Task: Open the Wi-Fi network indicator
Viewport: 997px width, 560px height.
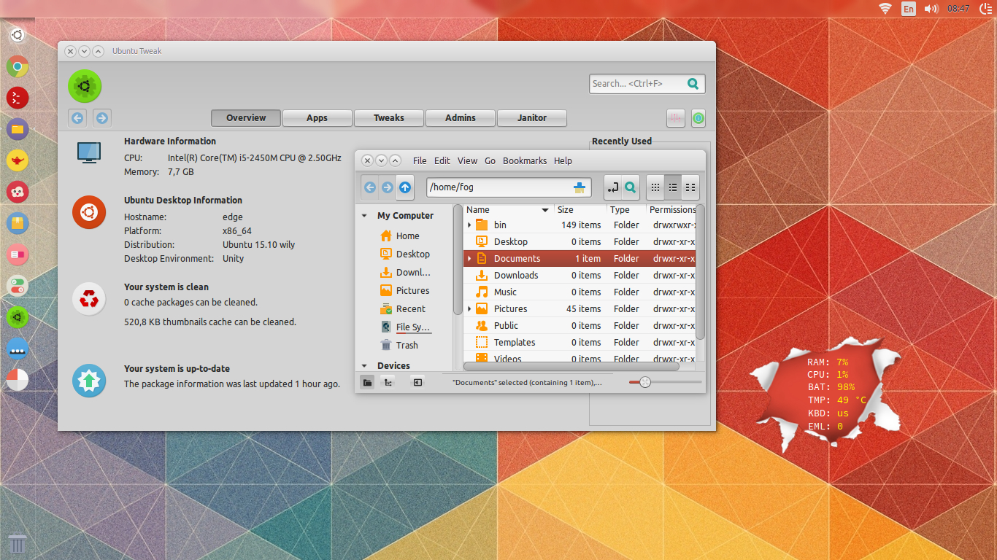Action: 885,9
